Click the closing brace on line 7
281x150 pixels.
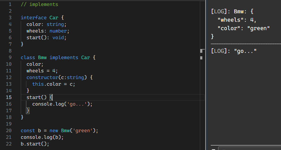[x=22, y=44]
